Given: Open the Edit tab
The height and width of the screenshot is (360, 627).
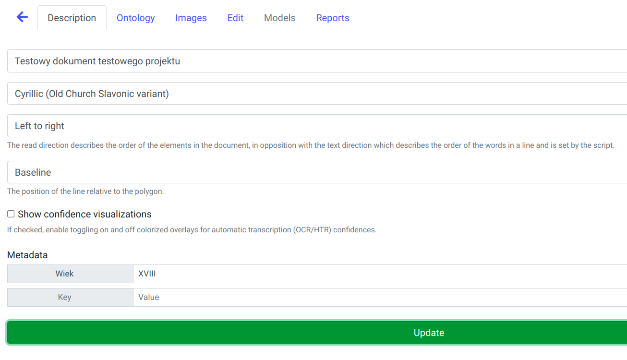Looking at the screenshot, I should (x=235, y=18).
